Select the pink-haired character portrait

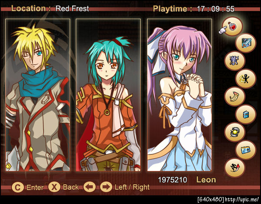[179, 95]
